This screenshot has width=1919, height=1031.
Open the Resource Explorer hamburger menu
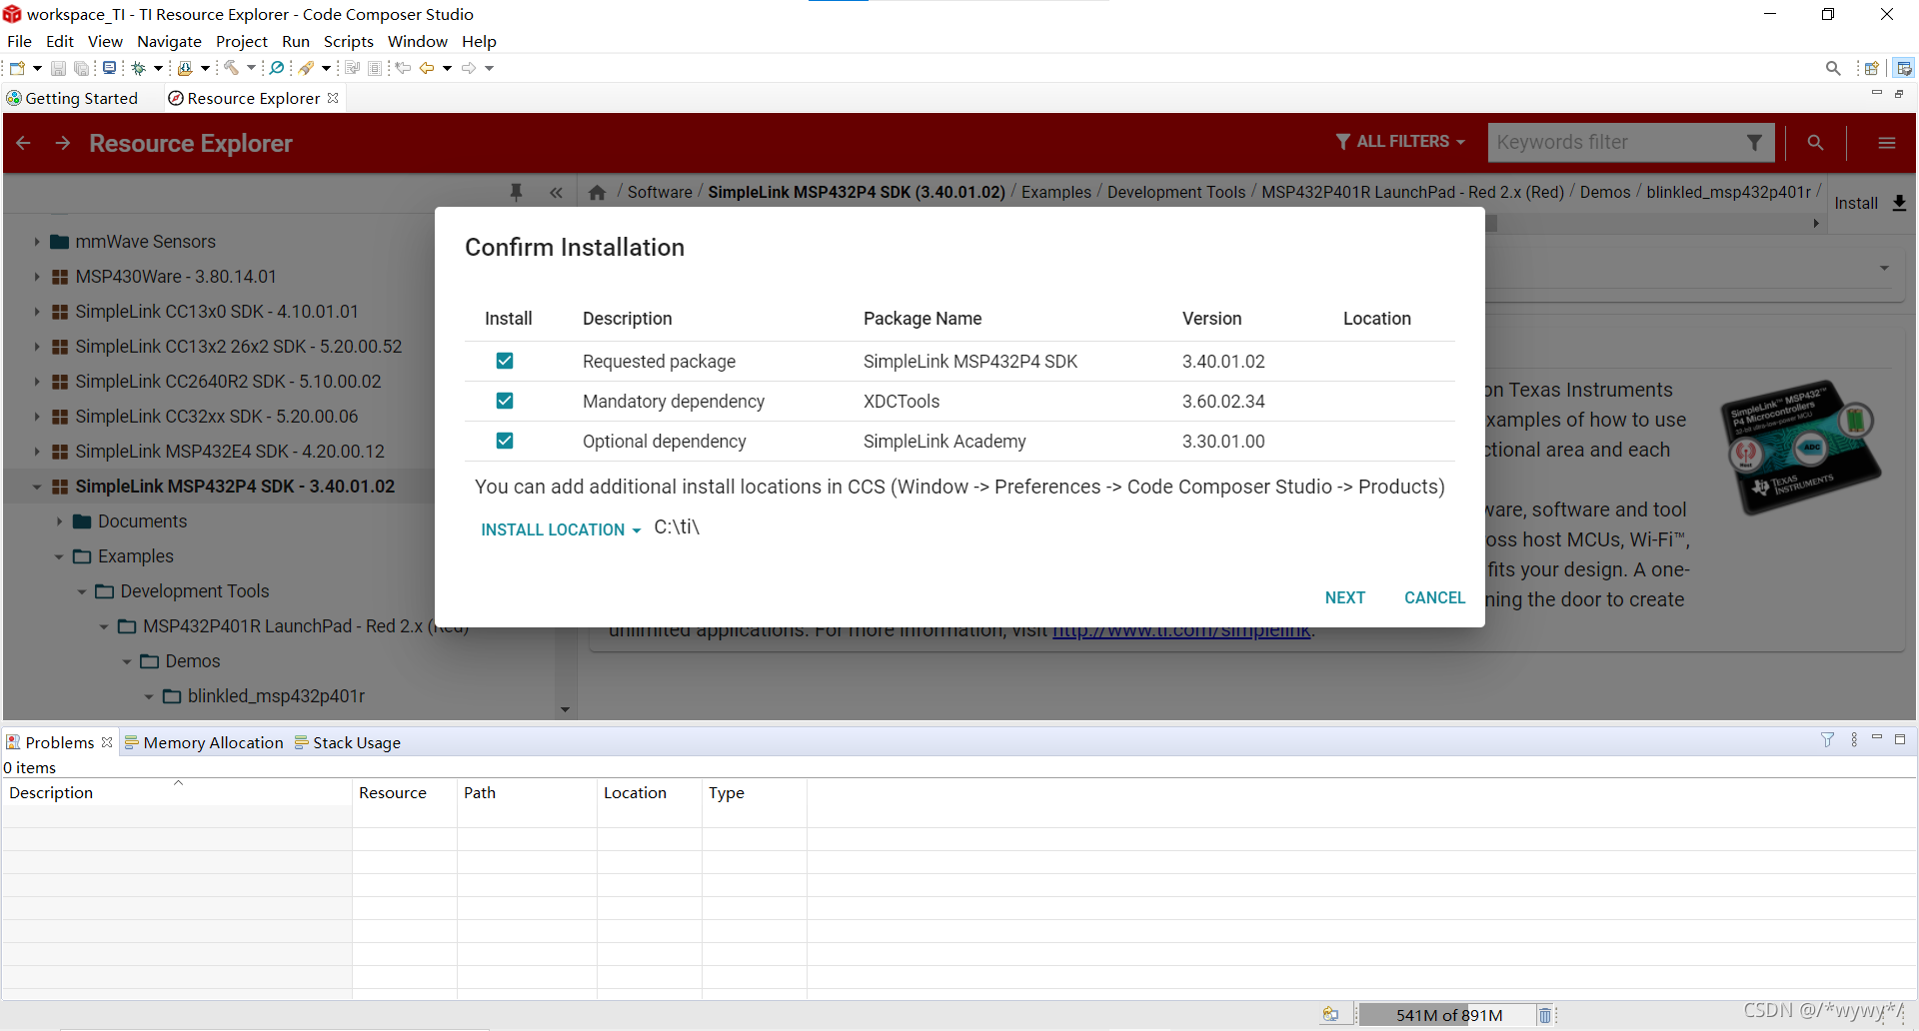point(1887,143)
